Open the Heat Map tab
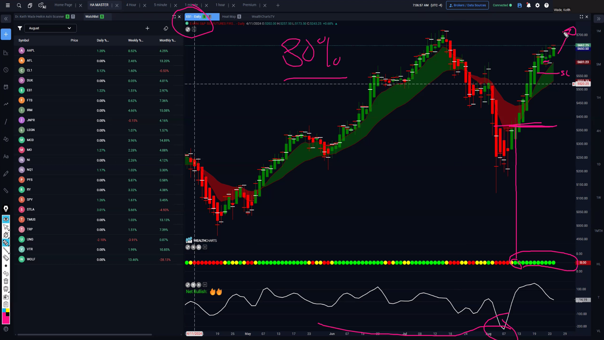This screenshot has width=604, height=340. [229, 17]
